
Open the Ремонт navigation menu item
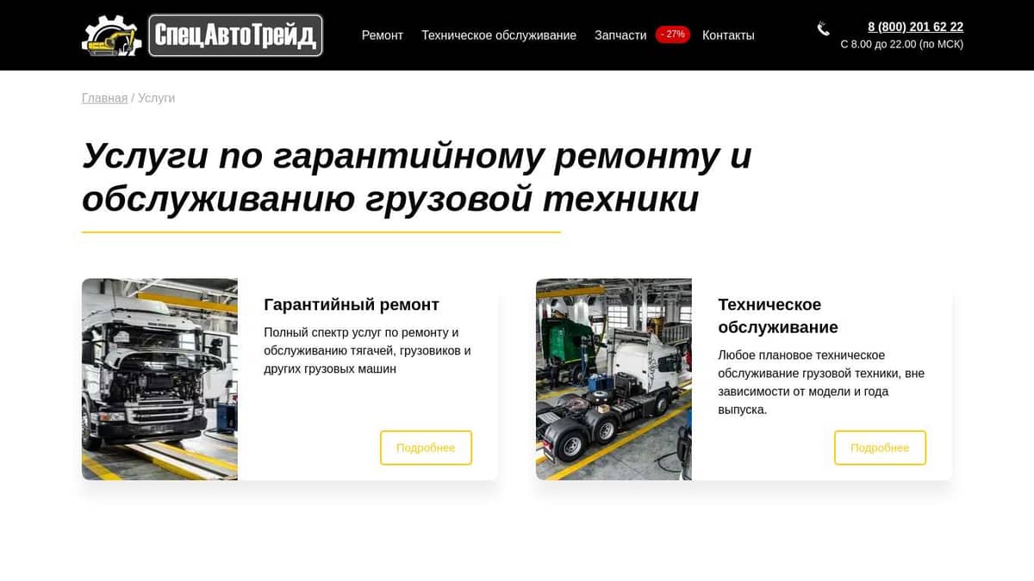pos(382,35)
